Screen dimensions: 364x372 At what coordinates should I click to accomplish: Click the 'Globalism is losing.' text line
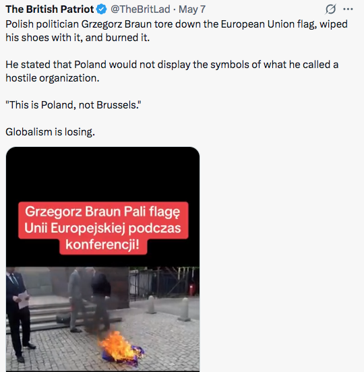click(50, 132)
